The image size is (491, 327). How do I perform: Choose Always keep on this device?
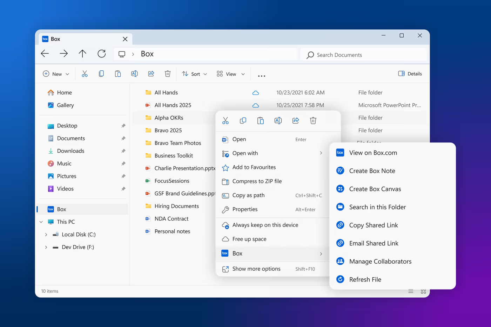tap(265, 225)
